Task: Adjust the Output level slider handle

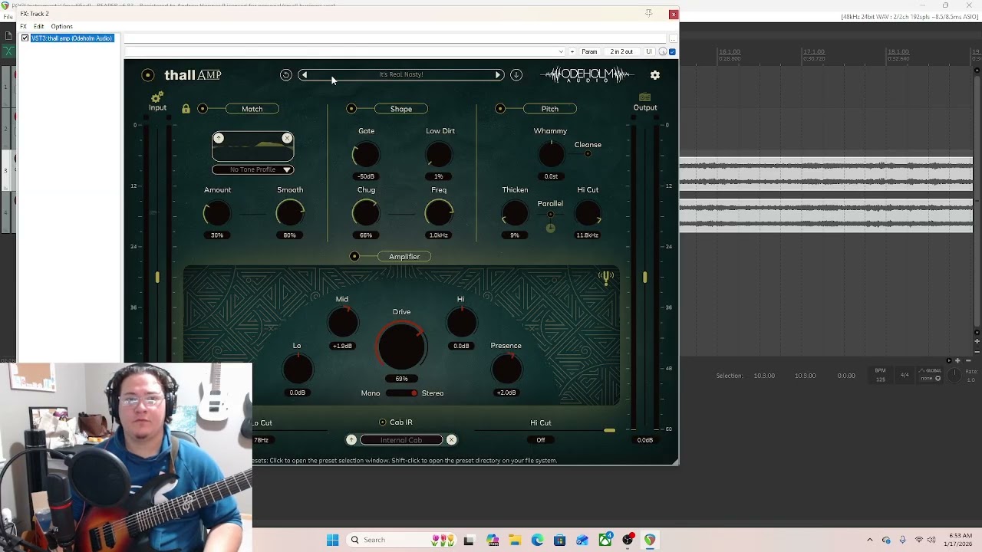Action: coord(645,277)
